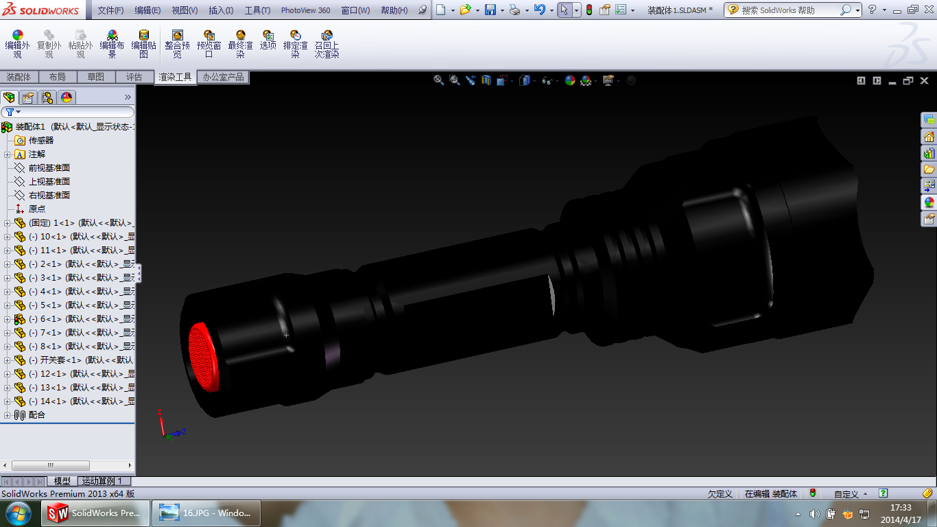The image size is (937, 527).
Task: Open the 文件(F) menu
Action: [x=110, y=10]
